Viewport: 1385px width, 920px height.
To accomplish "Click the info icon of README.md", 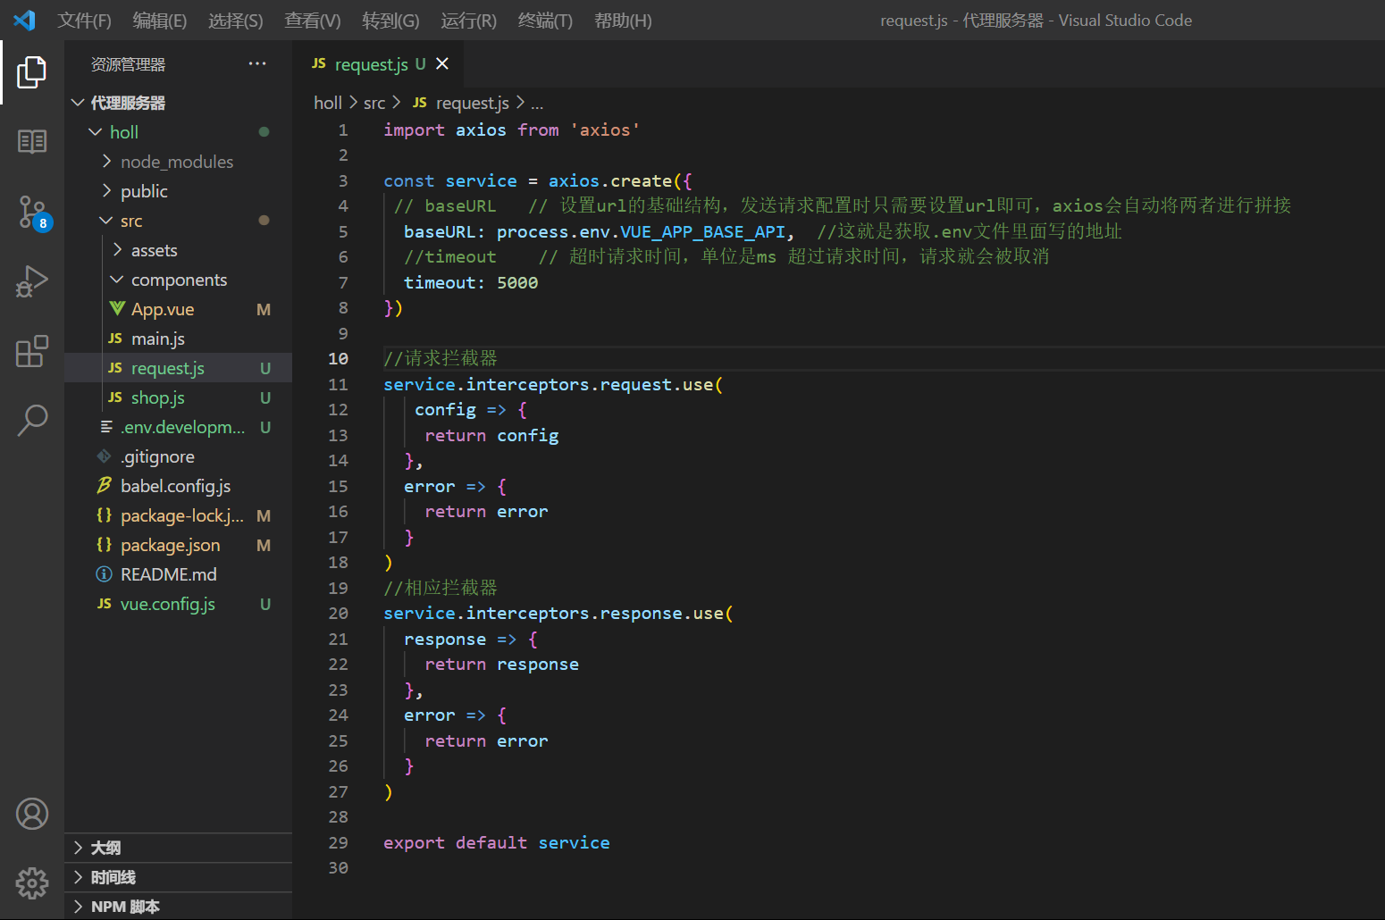I will (105, 574).
